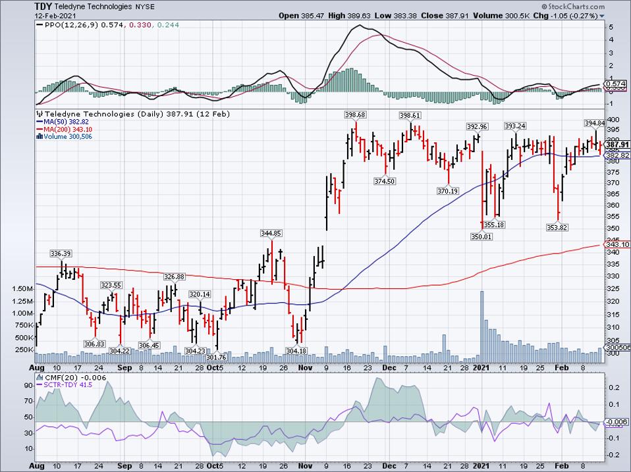Click the 374.50 low price label
This screenshot has width=631, height=472.
coord(384,181)
